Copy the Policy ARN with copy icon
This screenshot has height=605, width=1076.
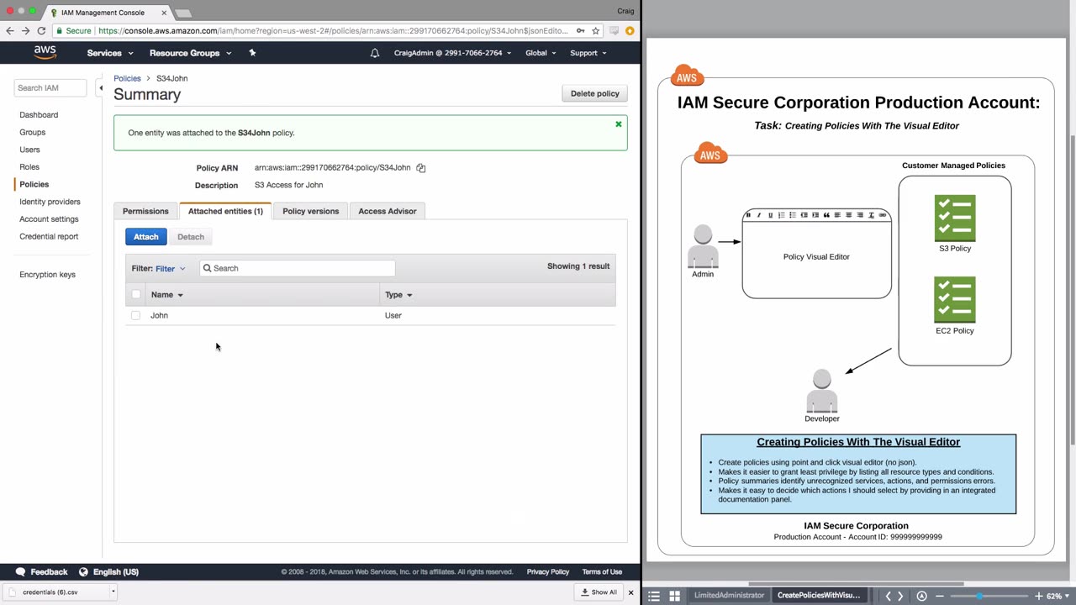[421, 168]
